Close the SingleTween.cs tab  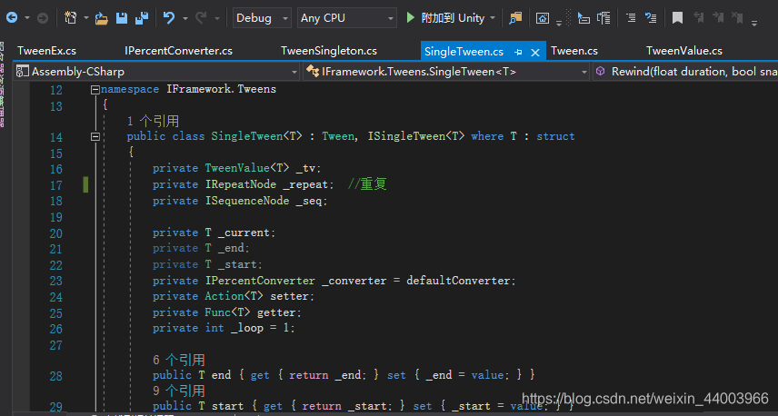[x=534, y=52]
